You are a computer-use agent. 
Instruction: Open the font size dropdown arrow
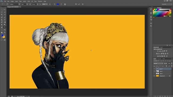click(x=38, y=4)
